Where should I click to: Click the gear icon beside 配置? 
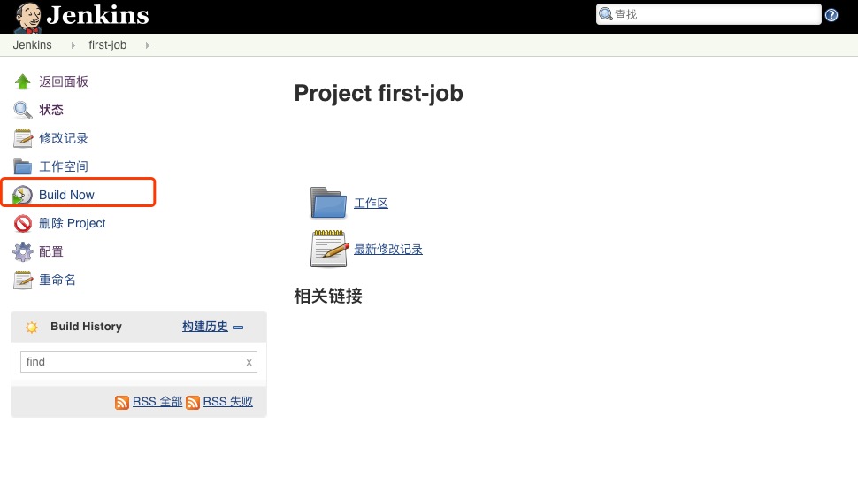22,252
